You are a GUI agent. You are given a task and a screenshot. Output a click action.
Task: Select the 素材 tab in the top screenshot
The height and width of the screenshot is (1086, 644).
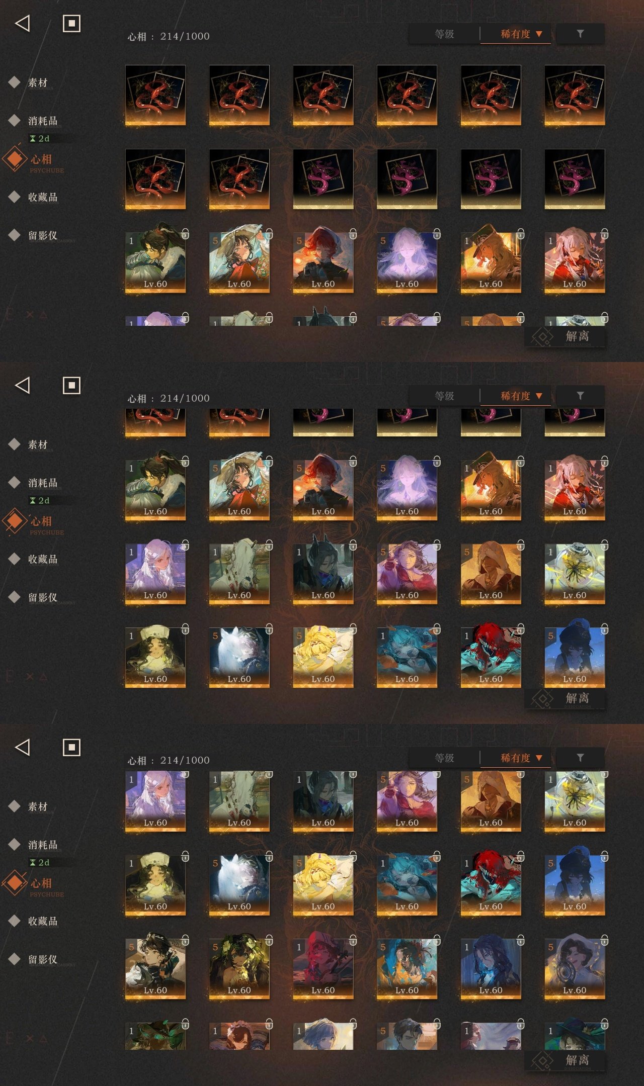tap(38, 82)
